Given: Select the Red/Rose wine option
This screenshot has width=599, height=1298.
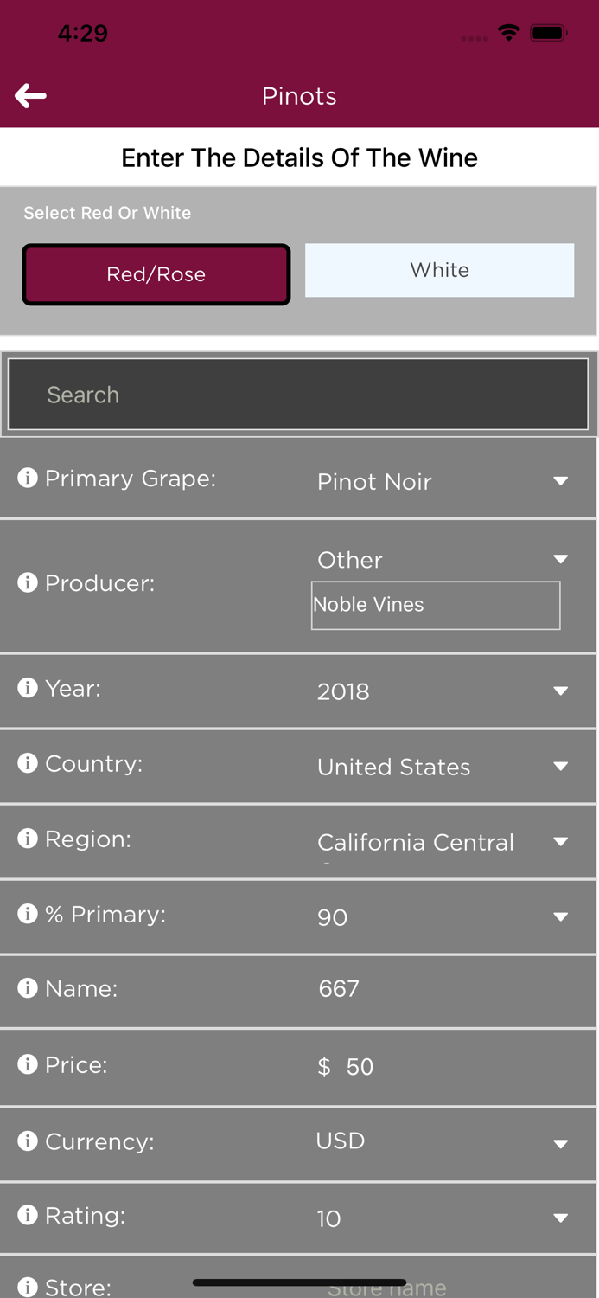Looking at the screenshot, I should [x=156, y=273].
